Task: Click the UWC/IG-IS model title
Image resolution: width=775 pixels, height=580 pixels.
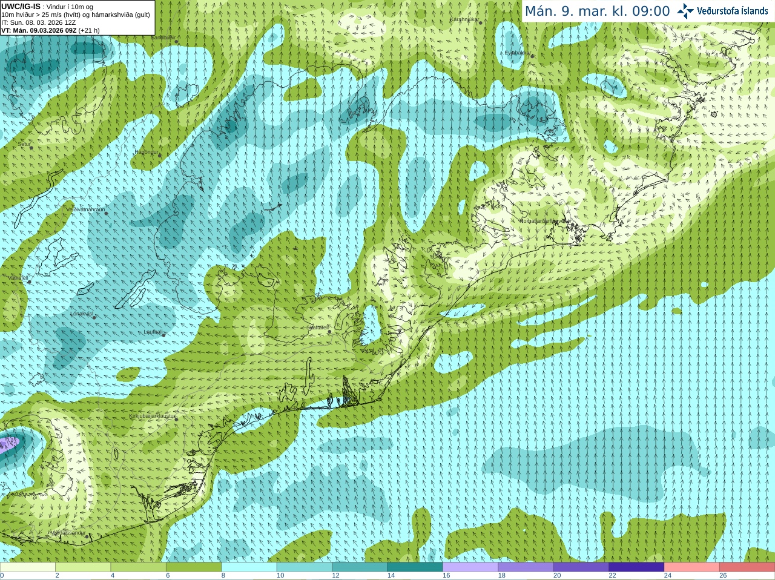Action: pos(21,7)
